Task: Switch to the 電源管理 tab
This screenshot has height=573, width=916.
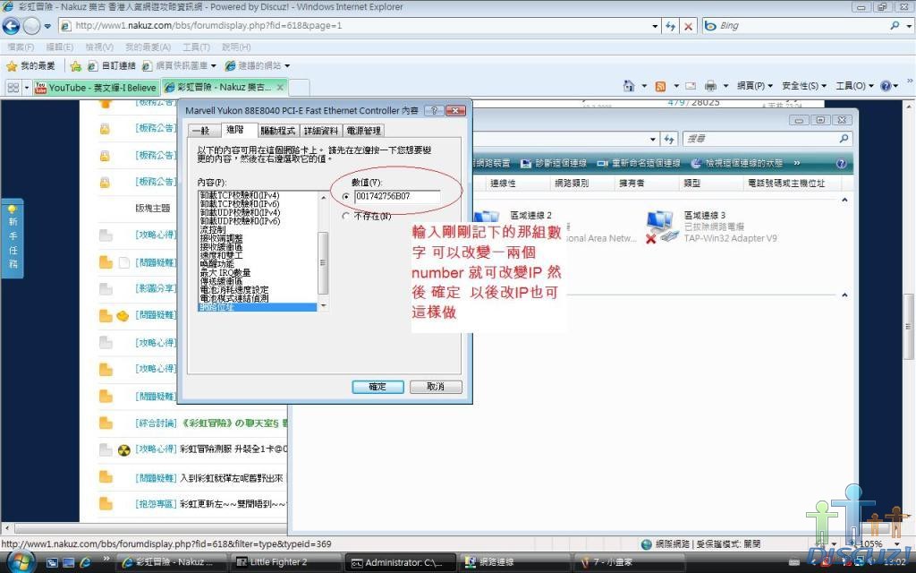Action: (x=363, y=131)
